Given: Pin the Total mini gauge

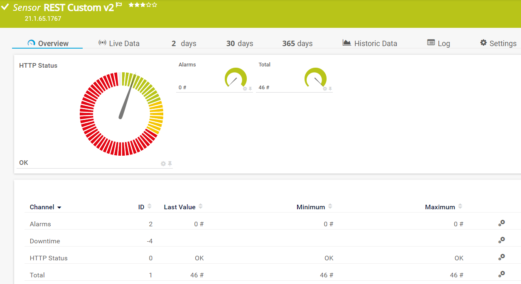Looking at the screenshot, I should [330, 88].
